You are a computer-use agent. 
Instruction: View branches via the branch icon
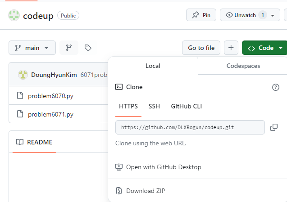(69, 48)
